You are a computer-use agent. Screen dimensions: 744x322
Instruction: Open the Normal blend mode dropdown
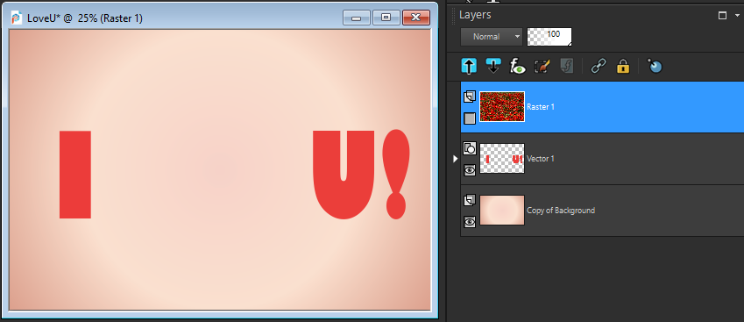[491, 37]
